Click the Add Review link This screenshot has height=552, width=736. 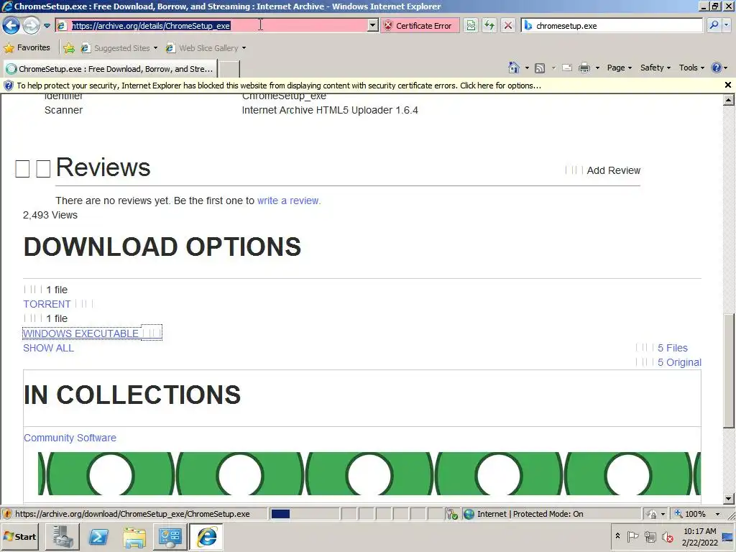point(613,170)
